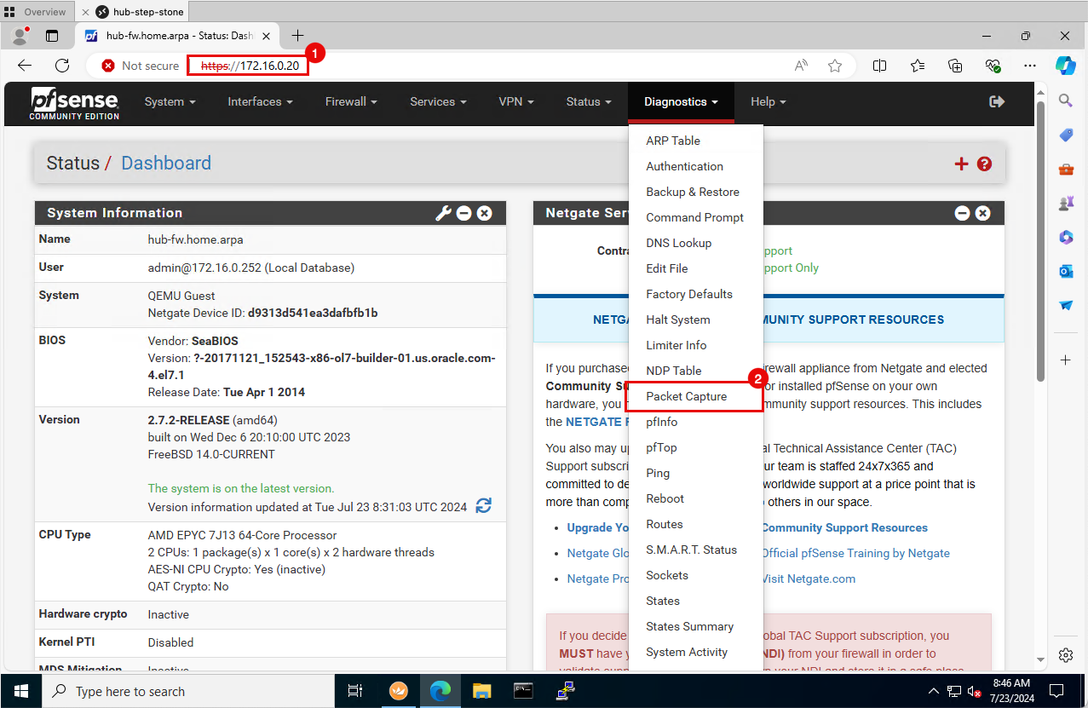
Task: Click System Information wrench settings icon
Action: pos(443,213)
